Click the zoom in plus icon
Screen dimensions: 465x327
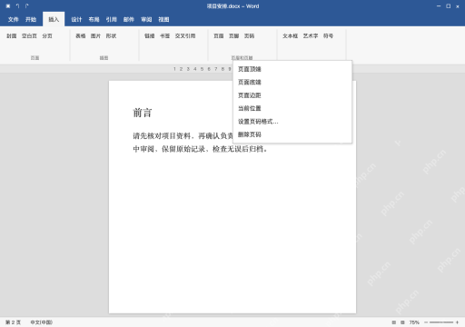pos(457,322)
